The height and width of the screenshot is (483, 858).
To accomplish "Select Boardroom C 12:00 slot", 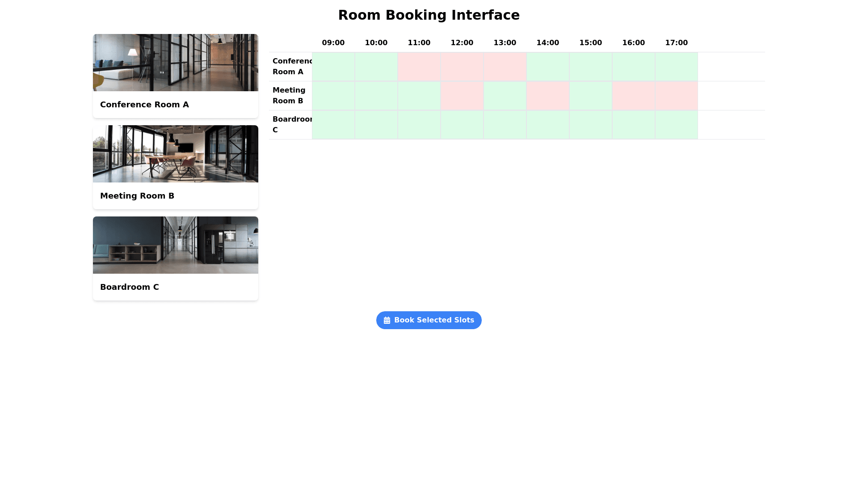I will [462, 125].
